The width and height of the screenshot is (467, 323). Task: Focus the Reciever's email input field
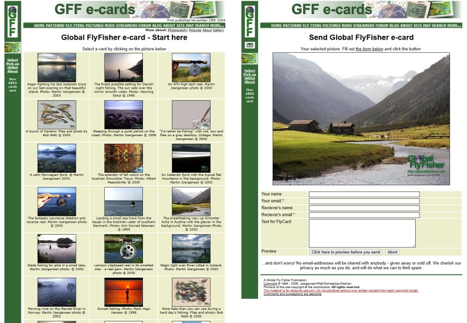coord(364,215)
